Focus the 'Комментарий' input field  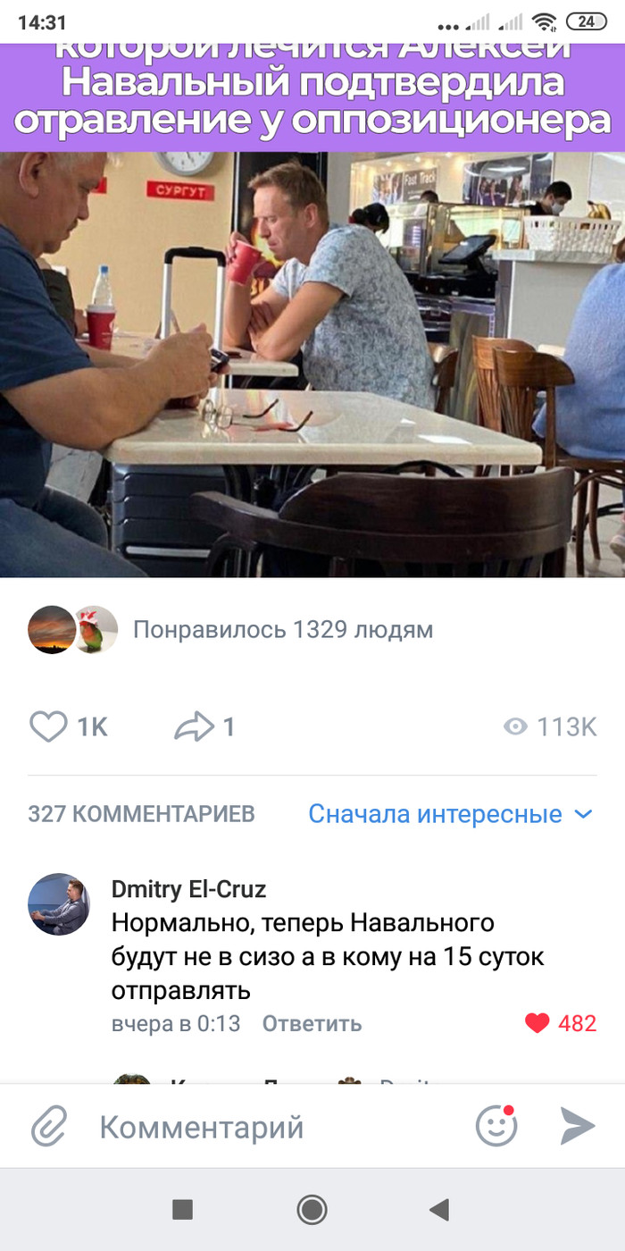click(268, 1127)
